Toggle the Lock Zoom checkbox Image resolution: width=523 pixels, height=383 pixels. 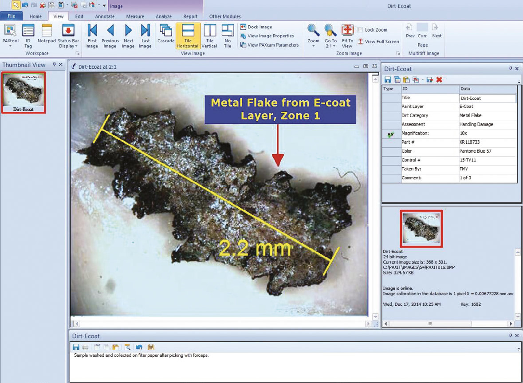pyautogui.click(x=360, y=30)
